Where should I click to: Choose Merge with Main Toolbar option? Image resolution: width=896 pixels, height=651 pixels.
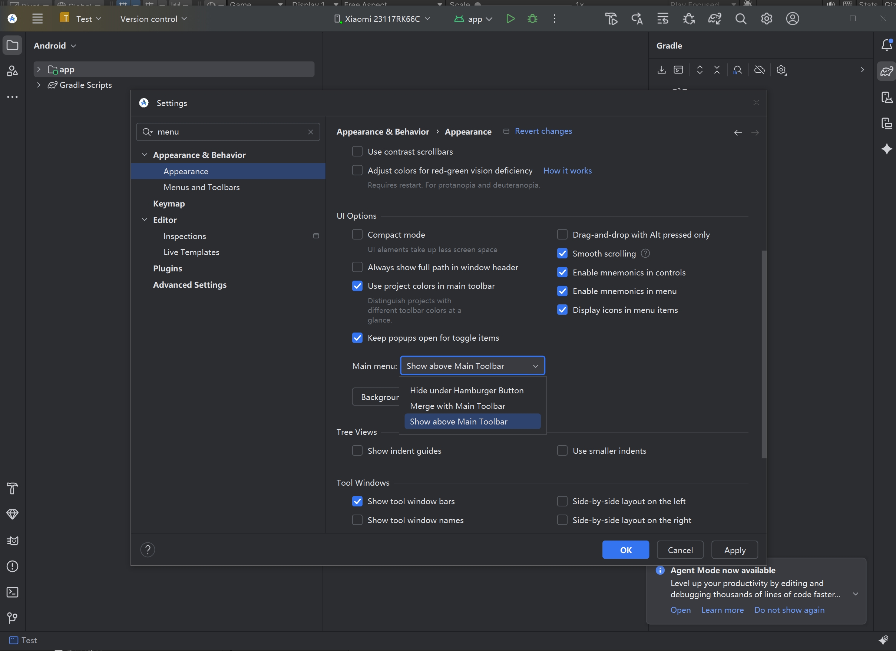tap(457, 406)
